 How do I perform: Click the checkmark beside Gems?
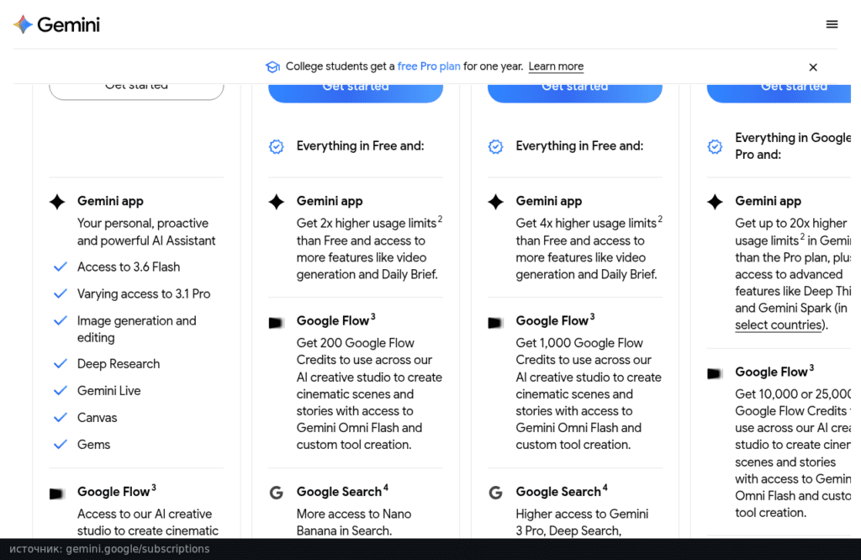[61, 444]
